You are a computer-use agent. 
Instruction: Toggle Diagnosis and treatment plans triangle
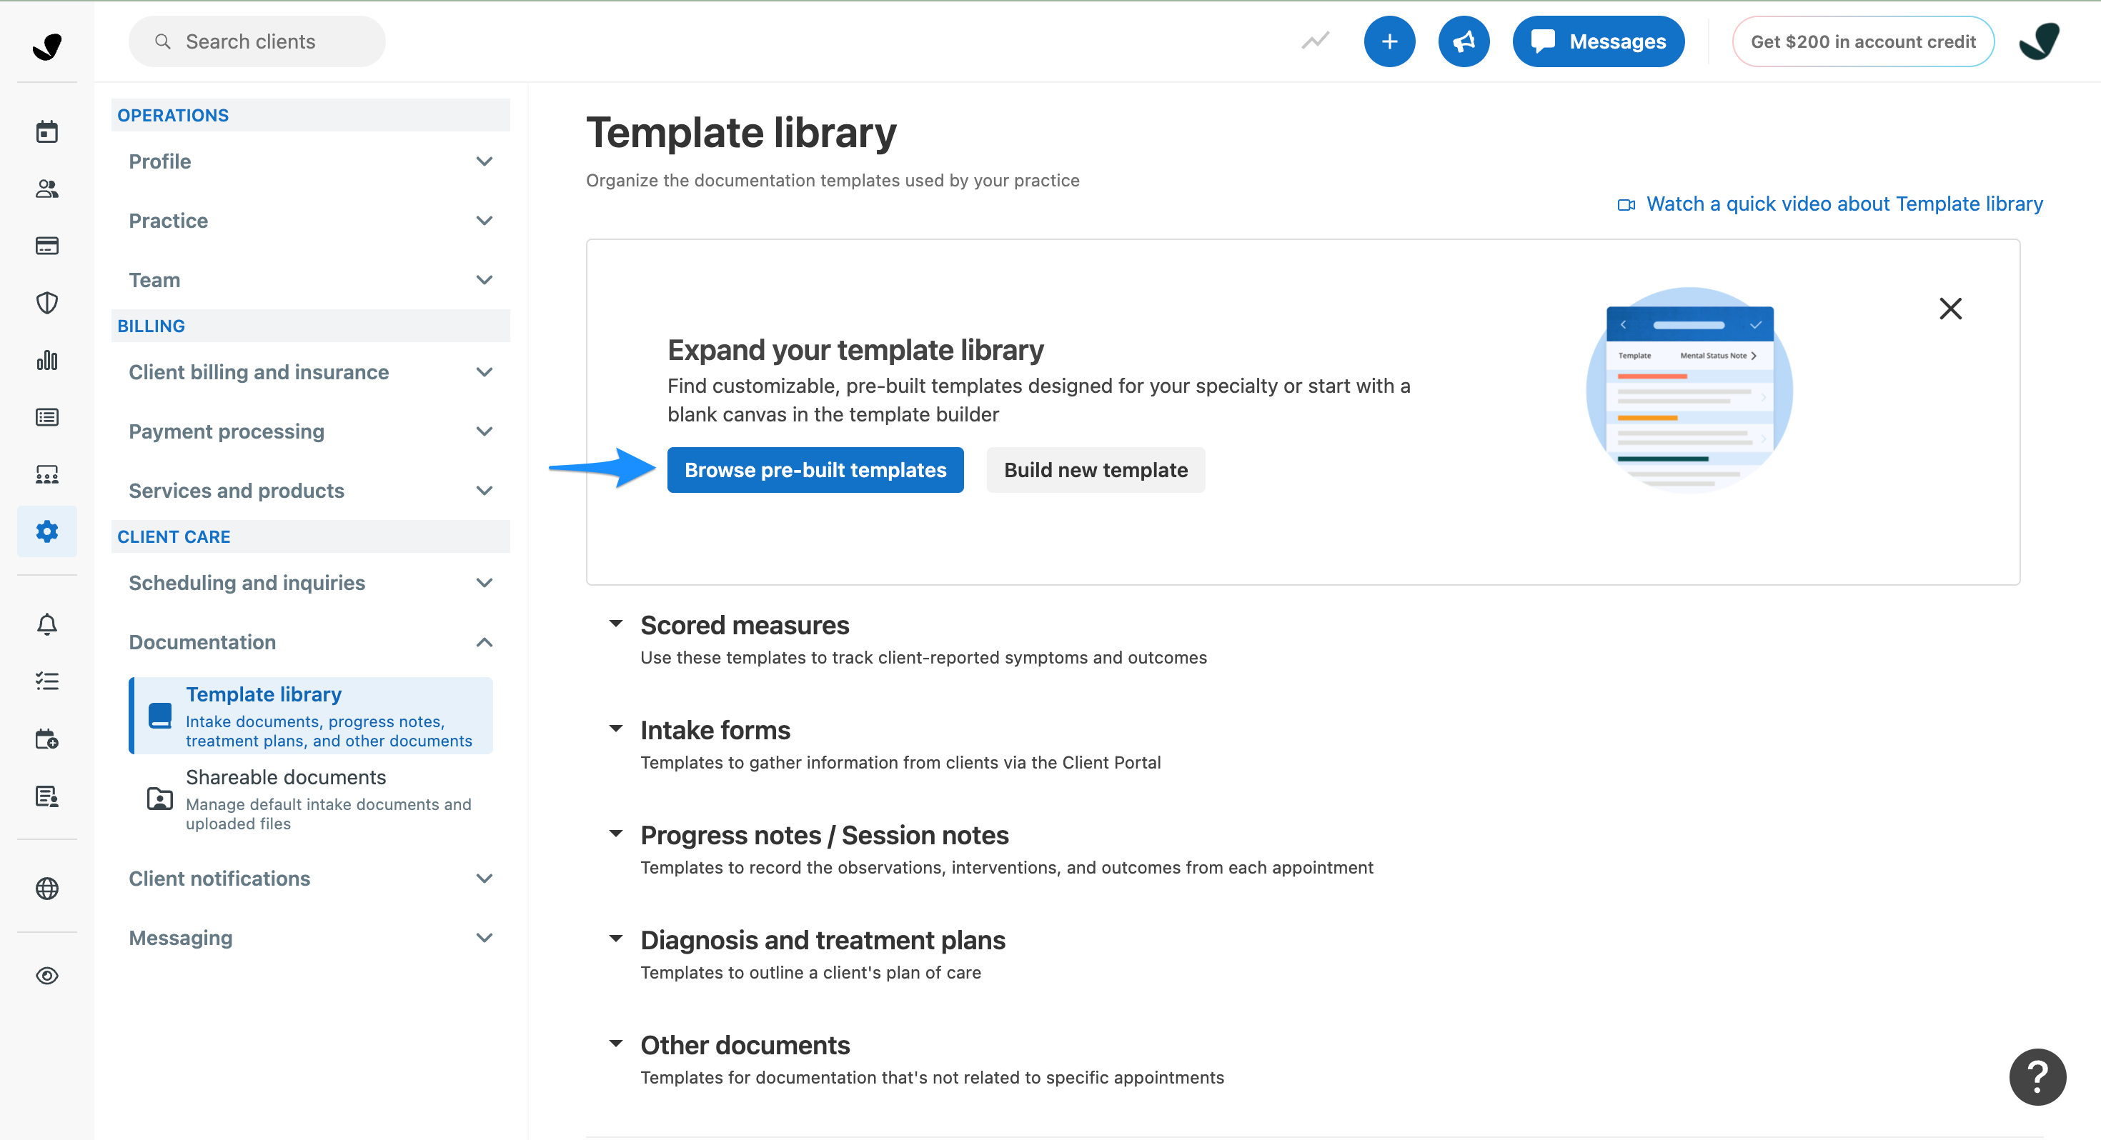click(x=616, y=939)
